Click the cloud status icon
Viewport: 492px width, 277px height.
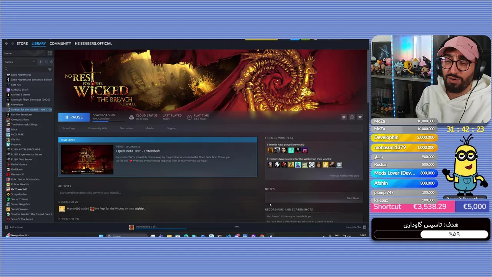(131, 117)
